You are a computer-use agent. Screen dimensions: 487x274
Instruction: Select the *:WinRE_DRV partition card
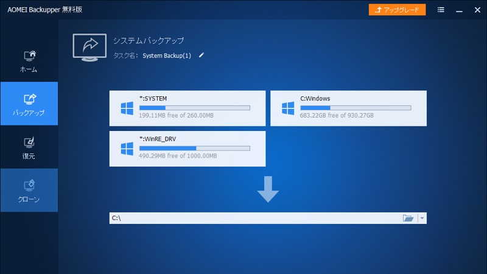[187, 149]
